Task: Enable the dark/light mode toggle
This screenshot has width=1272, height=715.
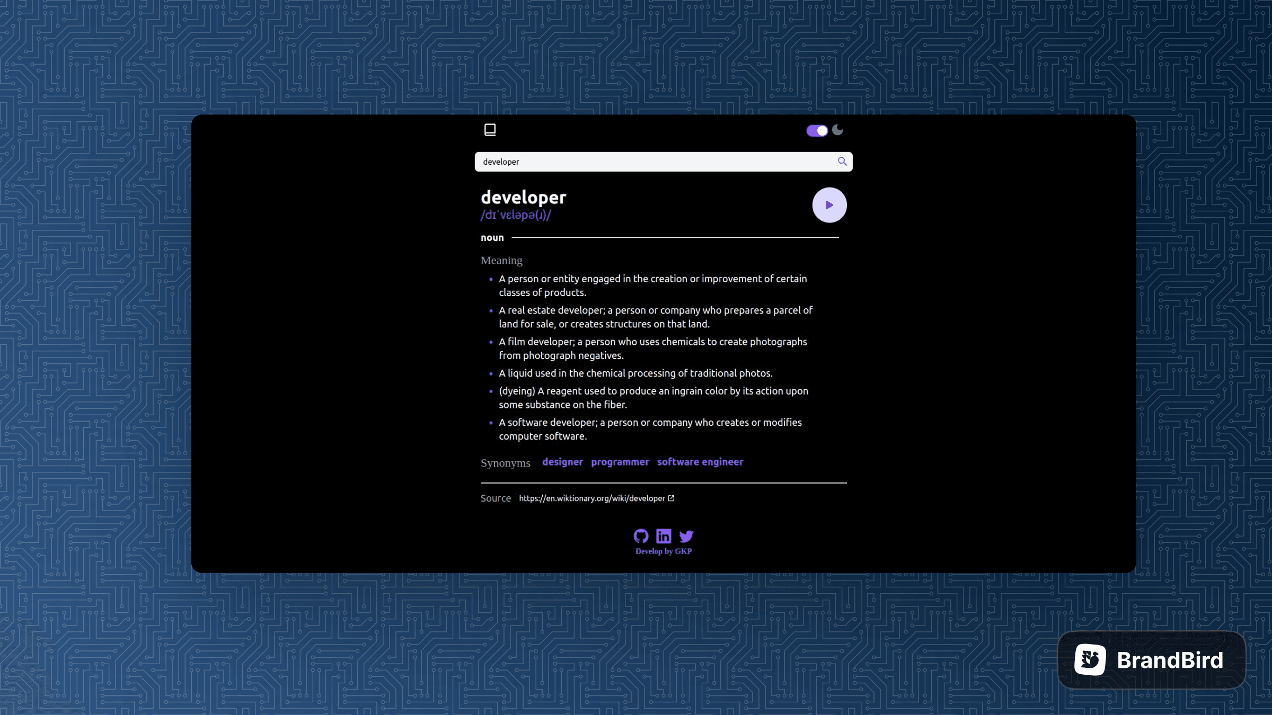Action: pos(817,130)
